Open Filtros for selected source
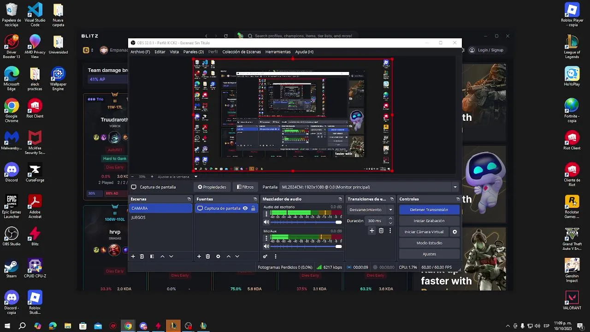Screen dimensions: 590x332 (x=245, y=187)
